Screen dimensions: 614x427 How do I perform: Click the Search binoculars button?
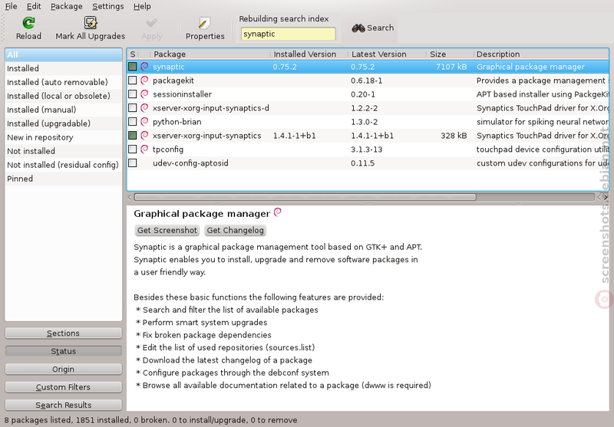point(373,28)
